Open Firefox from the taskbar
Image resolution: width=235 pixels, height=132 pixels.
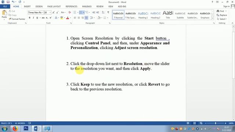tap(15, 129)
